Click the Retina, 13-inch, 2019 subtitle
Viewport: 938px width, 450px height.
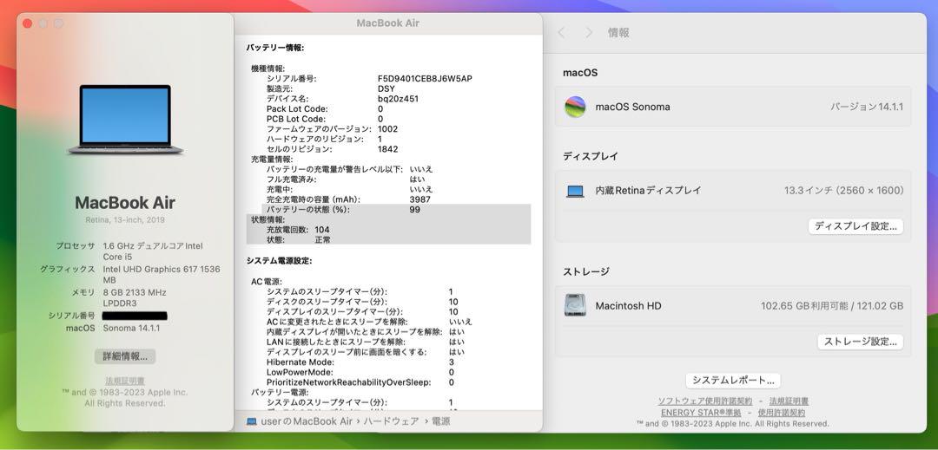[x=125, y=220]
